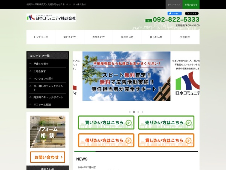Screen dimensions: 226x170
Task: Click the arrow icon beside 戸建てを探す
Action: coord(30,63)
